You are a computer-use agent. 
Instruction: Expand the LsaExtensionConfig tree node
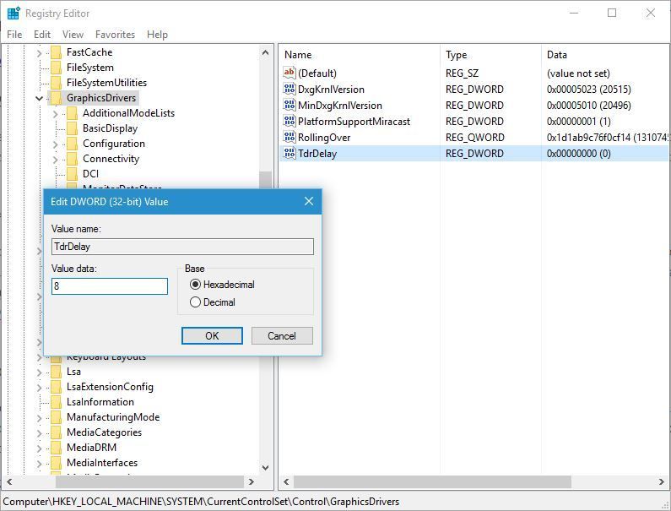pos(40,388)
